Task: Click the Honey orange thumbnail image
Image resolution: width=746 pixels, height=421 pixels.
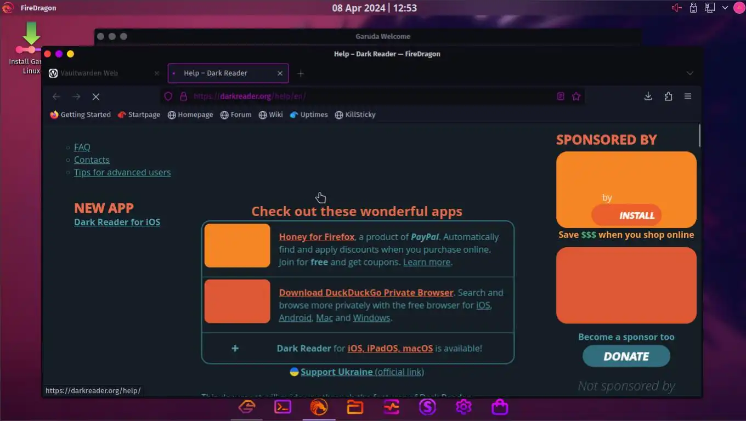Action: click(x=238, y=246)
